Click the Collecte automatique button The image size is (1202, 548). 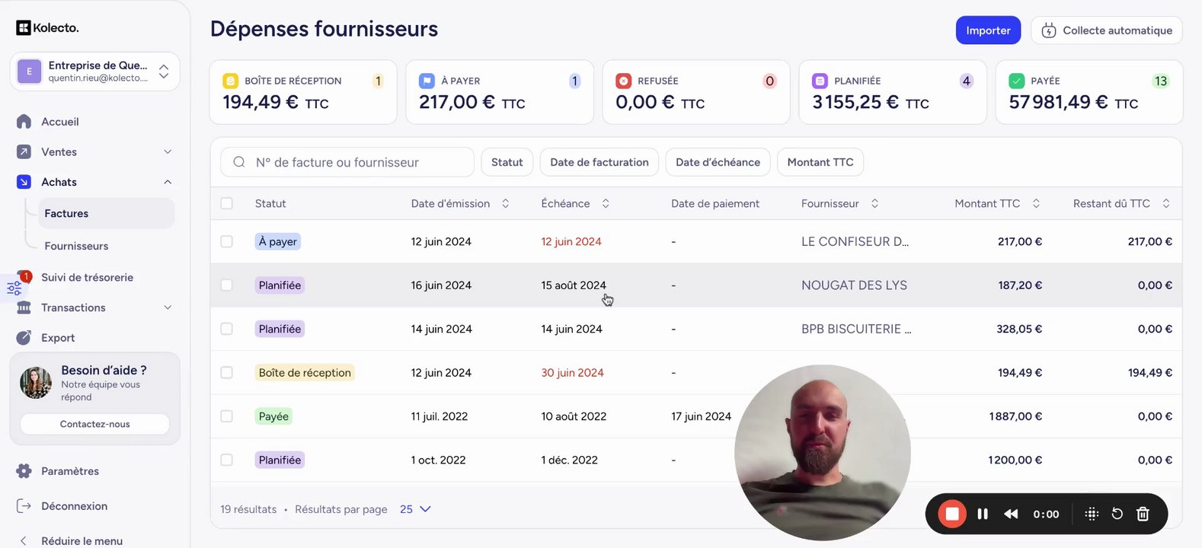click(1106, 30)
